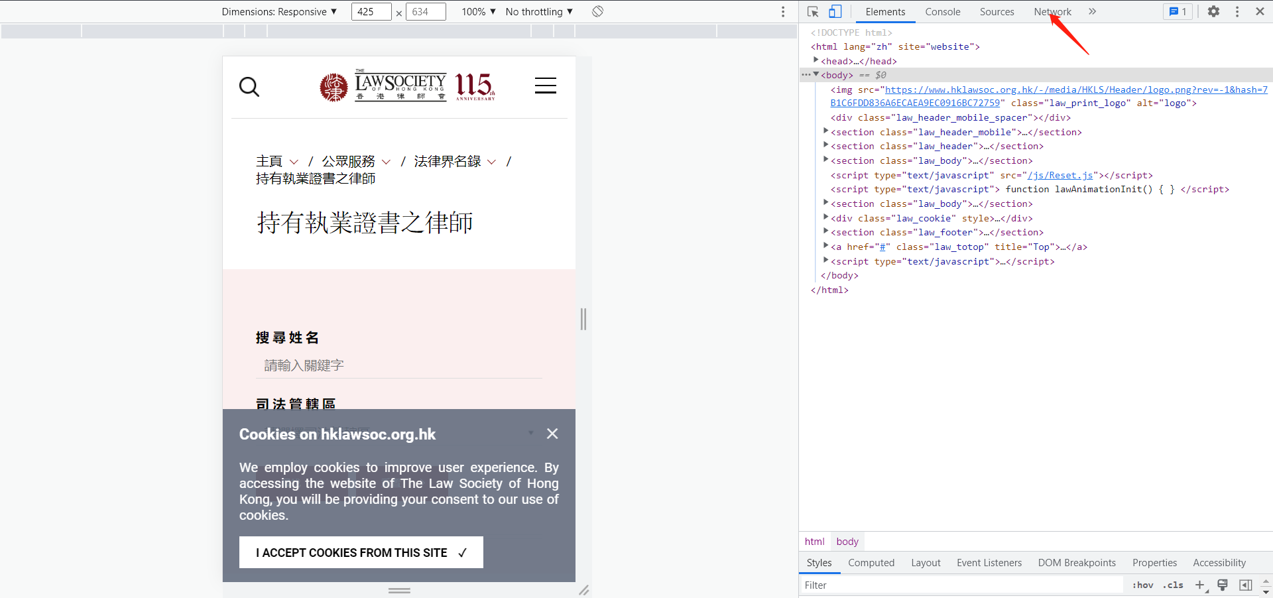Click the # href link in DOM

882,247
